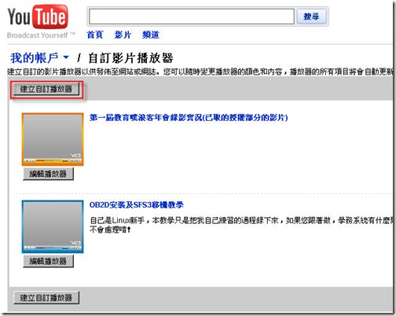The height and width of the screenshot is (316, 396).
Task: Click the 我的帳戶 link
Action: (x=35, y=57)
